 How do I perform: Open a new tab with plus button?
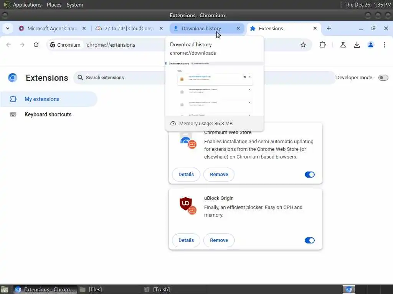[x=329, y=28]
